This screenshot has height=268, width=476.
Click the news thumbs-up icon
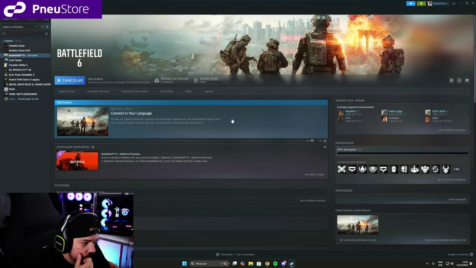click(x=325, y=141)
